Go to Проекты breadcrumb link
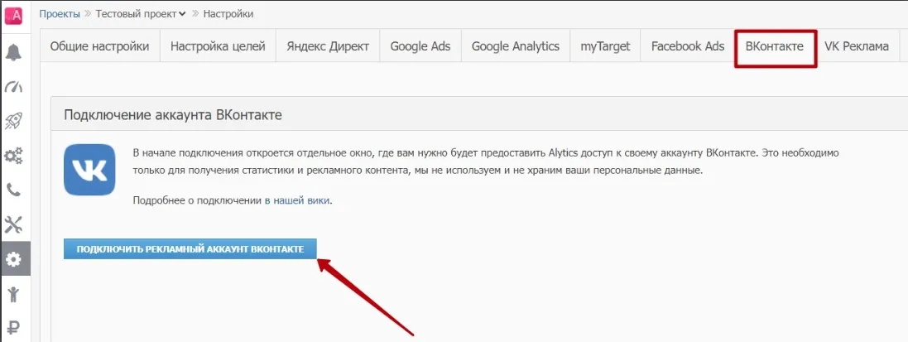The height and width of the screenshot is (342, 908). [x=60, y=14]
